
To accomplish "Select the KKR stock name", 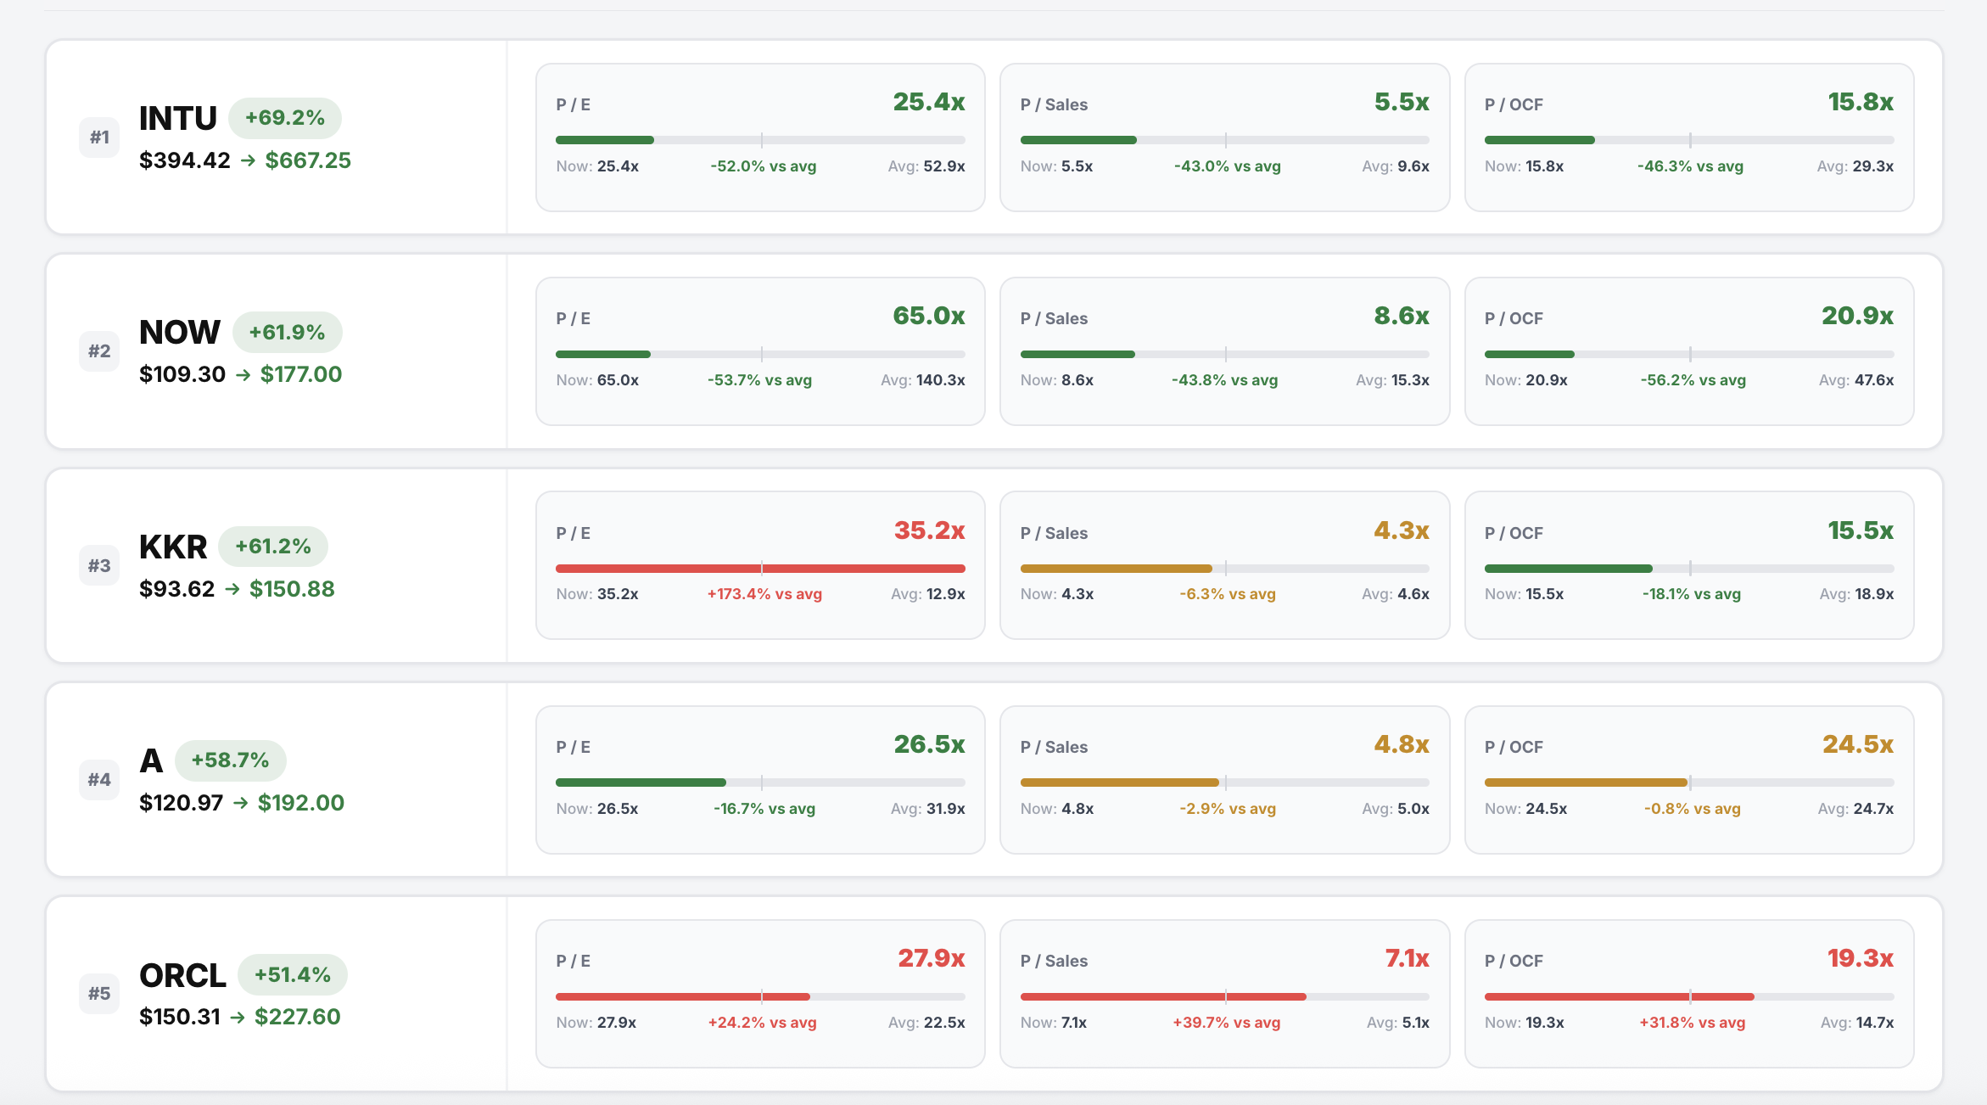I will click(x=173, y=547).
